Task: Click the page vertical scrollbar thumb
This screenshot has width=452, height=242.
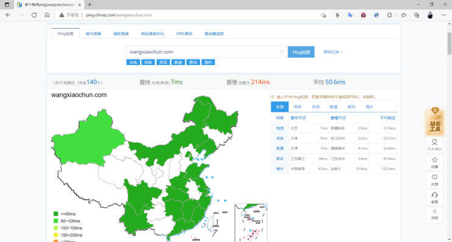Action: point(449,43)
